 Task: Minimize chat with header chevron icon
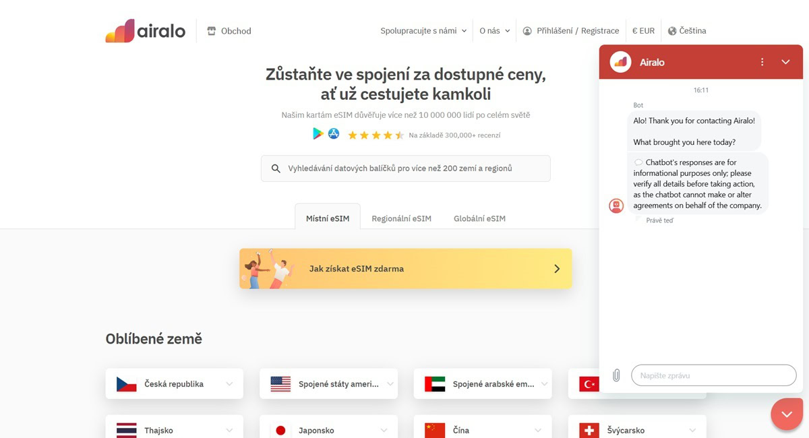pyautogui.click(x=785, y=62)
